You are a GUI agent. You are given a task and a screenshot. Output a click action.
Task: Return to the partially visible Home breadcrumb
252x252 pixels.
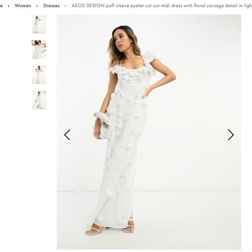point(1,6)
